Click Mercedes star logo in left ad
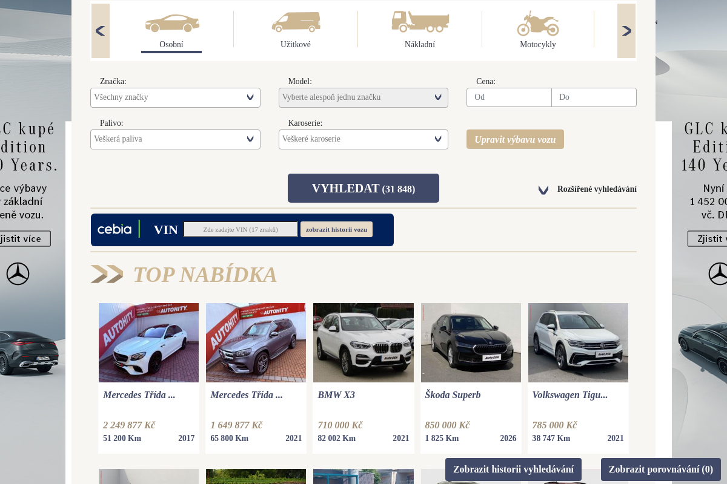The height and width of the screenshot is (484, 727). tap(18, 274)
